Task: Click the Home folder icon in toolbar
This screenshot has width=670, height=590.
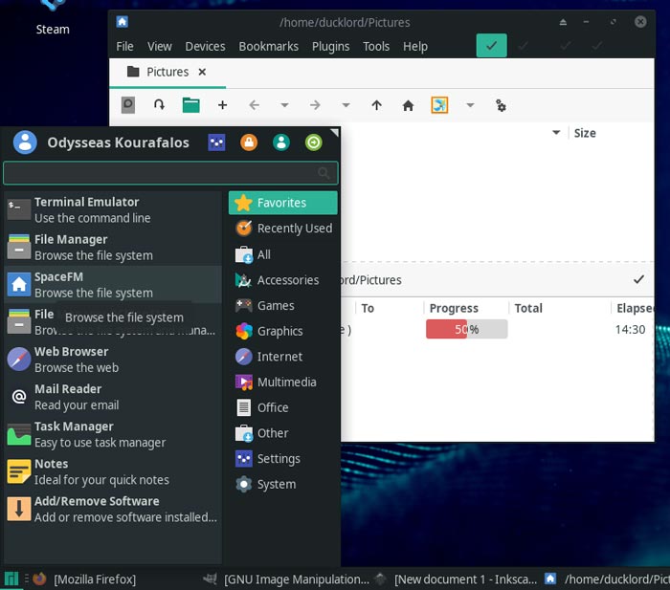Action: (408, 105)
